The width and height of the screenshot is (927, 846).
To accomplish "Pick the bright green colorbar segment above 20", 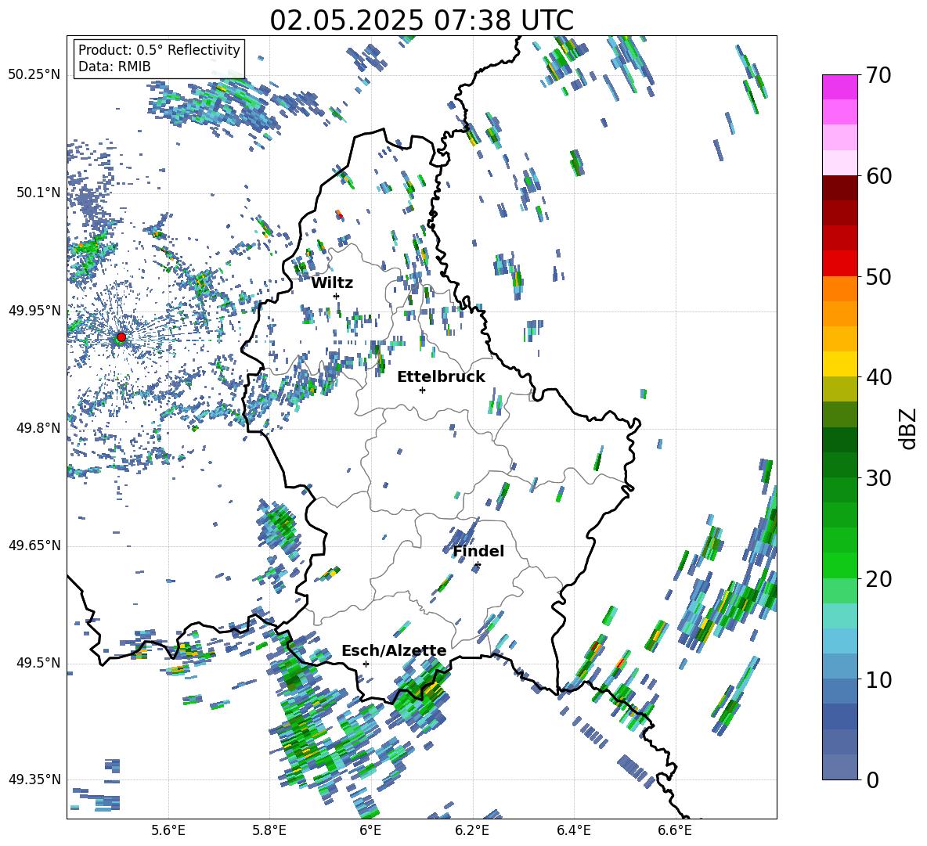I will pos(839,565).
